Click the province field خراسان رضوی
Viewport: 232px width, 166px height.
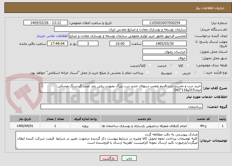pyautogui.click(x=164, y=51)
